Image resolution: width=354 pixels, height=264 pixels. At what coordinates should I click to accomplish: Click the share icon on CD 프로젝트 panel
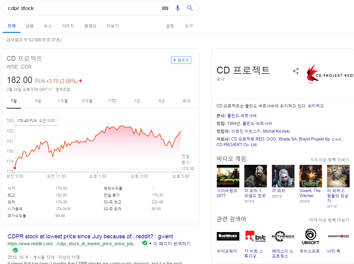296,71
